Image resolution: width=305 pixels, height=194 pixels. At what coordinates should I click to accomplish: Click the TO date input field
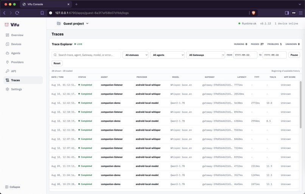pos(274,55)
